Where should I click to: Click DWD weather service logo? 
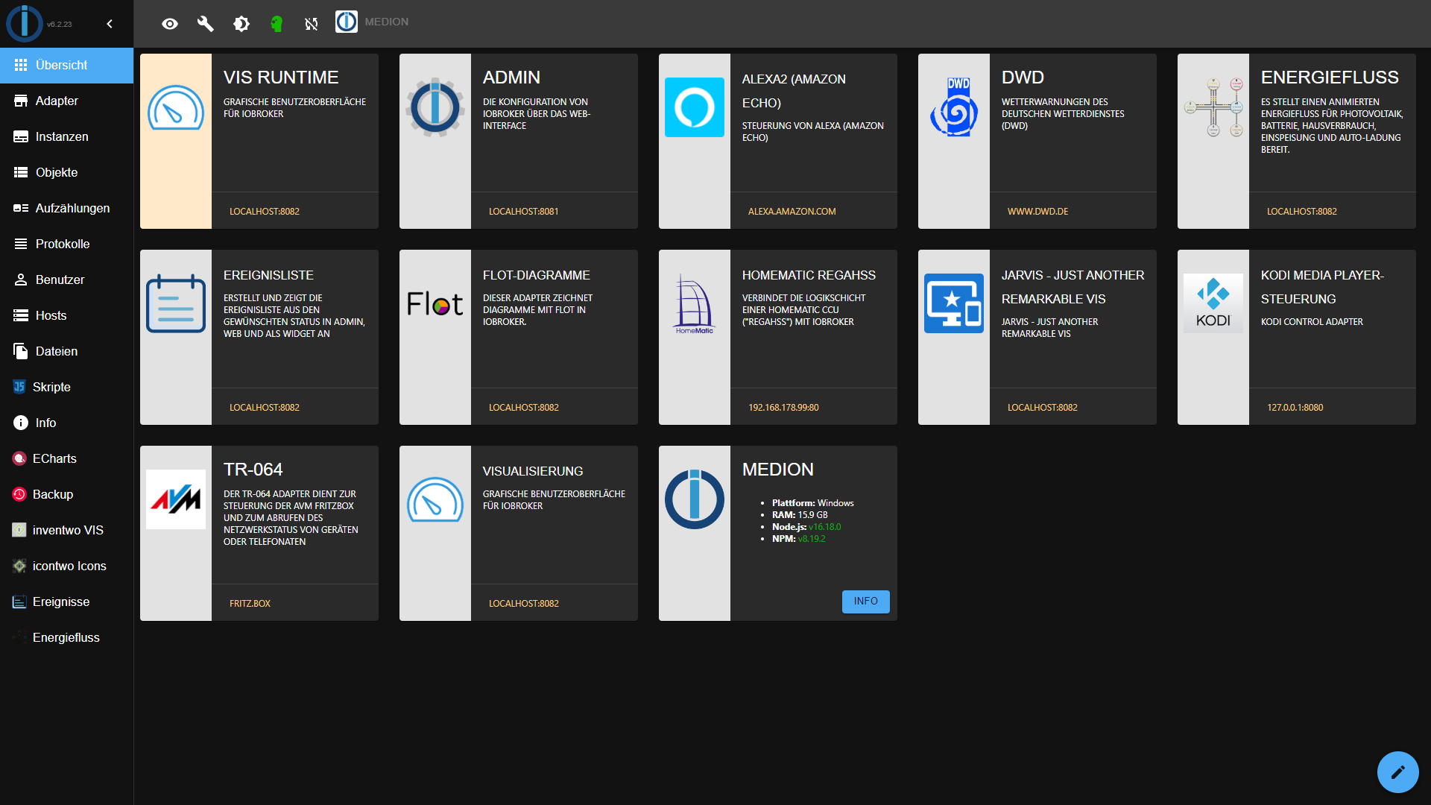pos(954,107)
